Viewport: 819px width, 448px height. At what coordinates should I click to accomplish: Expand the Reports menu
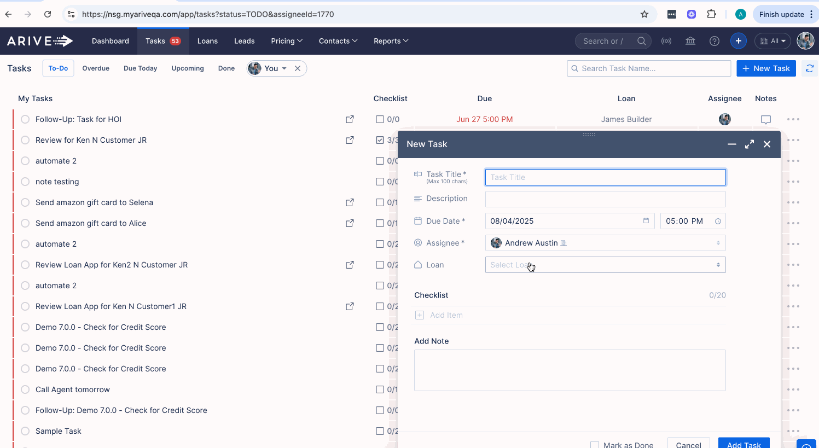(391, 41)
